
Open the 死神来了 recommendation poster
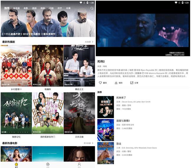point(106,107)
